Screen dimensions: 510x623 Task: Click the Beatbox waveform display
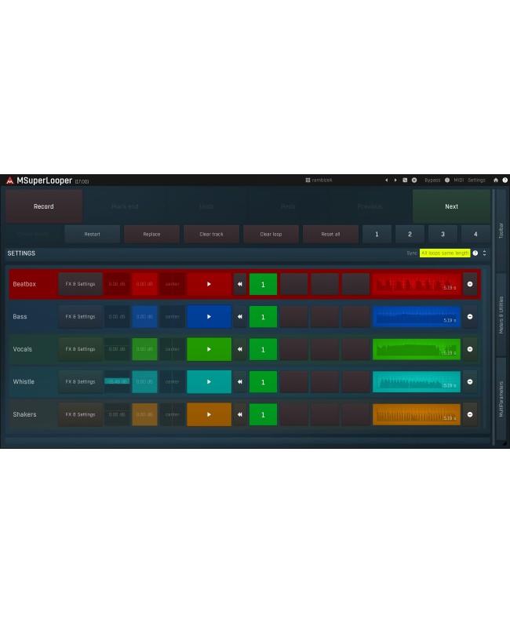click(x=417, y=284)
